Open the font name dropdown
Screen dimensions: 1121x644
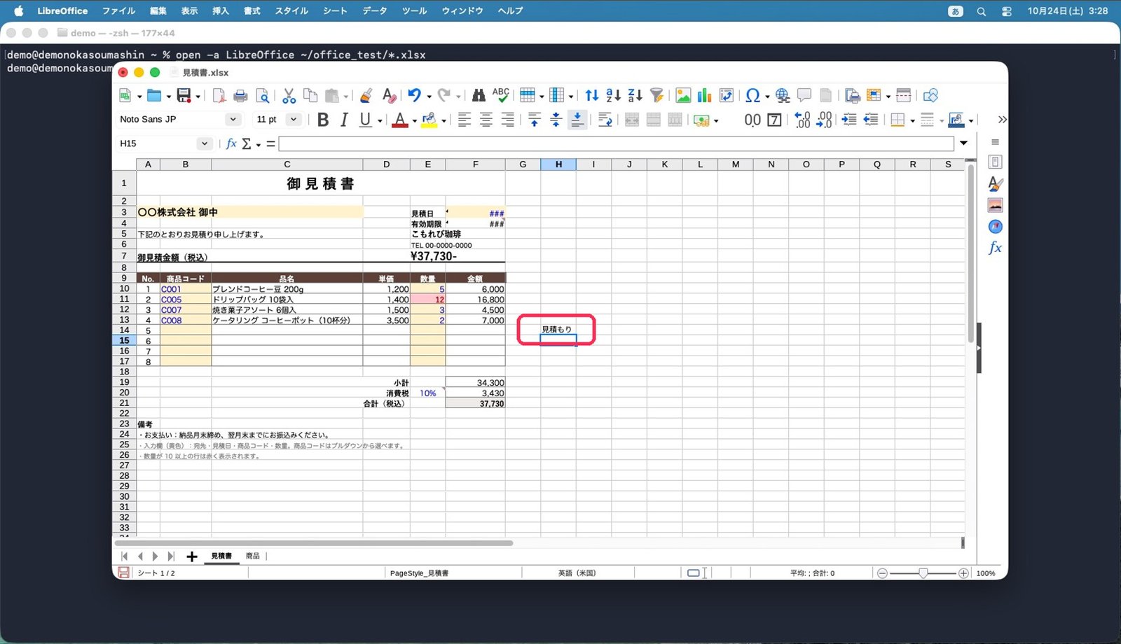coord(233,120)
